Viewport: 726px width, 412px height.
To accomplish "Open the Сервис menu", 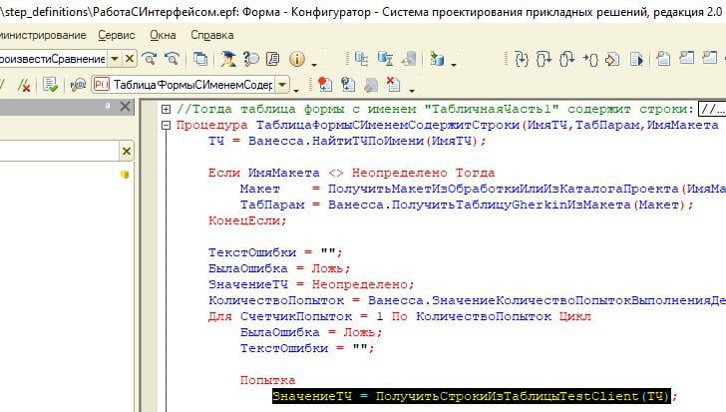I will (117, 35).
